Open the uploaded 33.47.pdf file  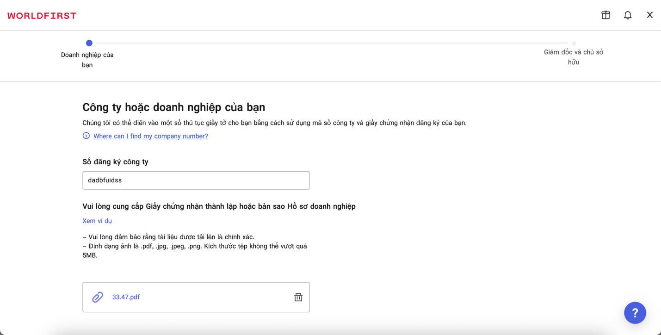click(x=126, y=297)
